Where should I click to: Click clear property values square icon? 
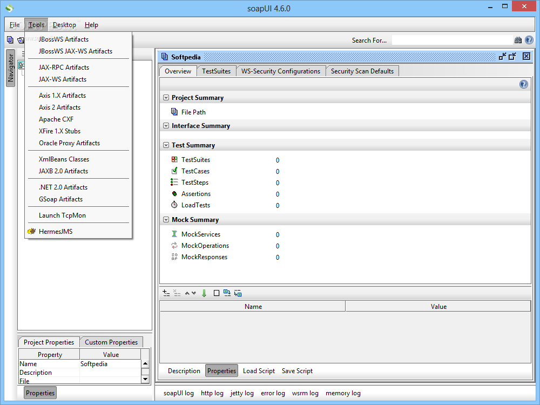[x=217, y=293]
